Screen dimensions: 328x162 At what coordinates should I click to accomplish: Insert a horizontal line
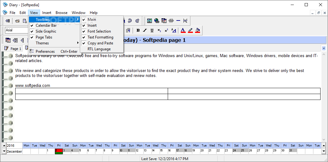[178, 21]
